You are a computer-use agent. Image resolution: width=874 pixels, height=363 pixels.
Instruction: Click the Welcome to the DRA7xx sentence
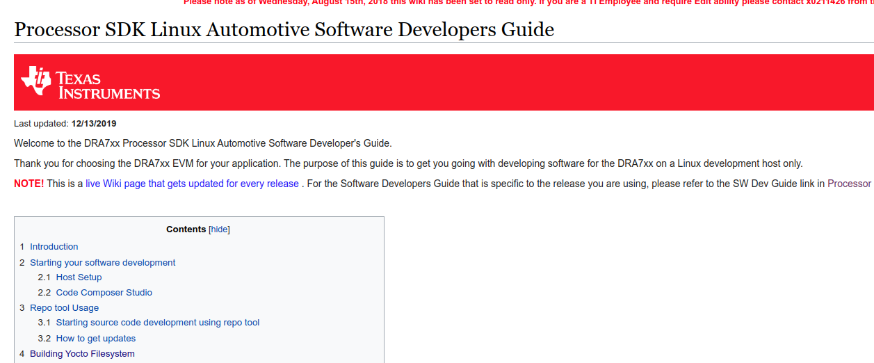pos(203,144)
